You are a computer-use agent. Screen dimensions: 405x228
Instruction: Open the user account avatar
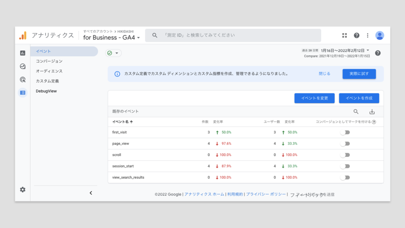pyautogui.click(x=380, y=35)
